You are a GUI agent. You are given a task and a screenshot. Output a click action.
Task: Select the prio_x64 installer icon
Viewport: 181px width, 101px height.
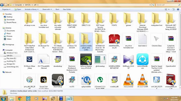click(29, 80)
